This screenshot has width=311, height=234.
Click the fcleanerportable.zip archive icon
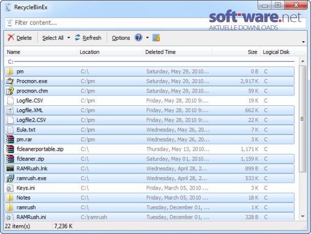10,149
